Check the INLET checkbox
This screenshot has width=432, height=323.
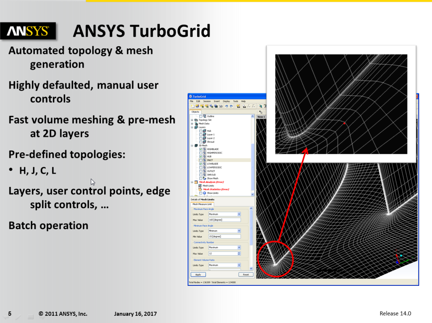coord(201,160)
